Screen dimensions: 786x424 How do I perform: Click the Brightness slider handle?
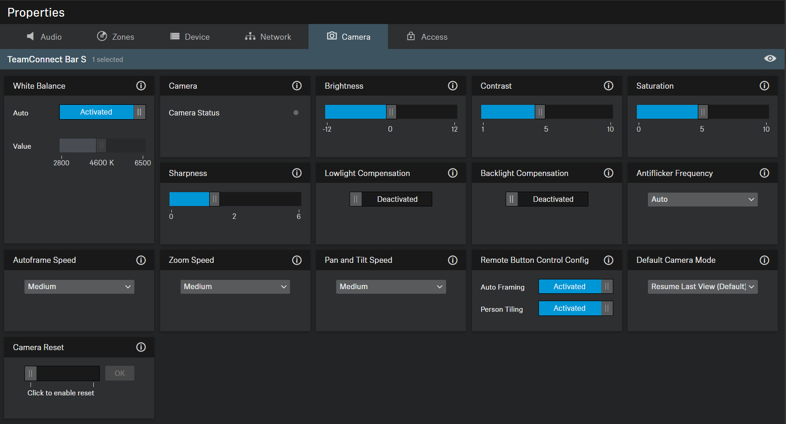tap(391, 112)
